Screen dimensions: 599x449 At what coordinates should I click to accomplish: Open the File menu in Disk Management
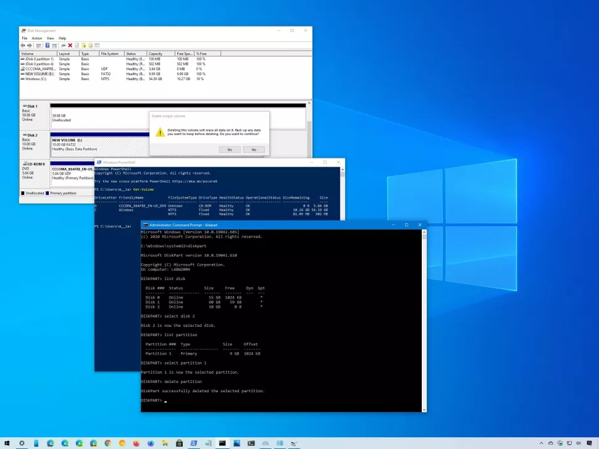(25, 38)
